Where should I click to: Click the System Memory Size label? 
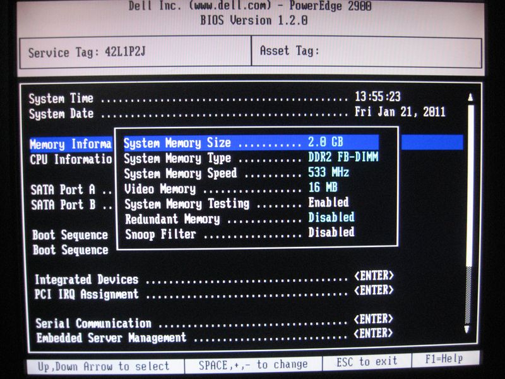[177, 143]
